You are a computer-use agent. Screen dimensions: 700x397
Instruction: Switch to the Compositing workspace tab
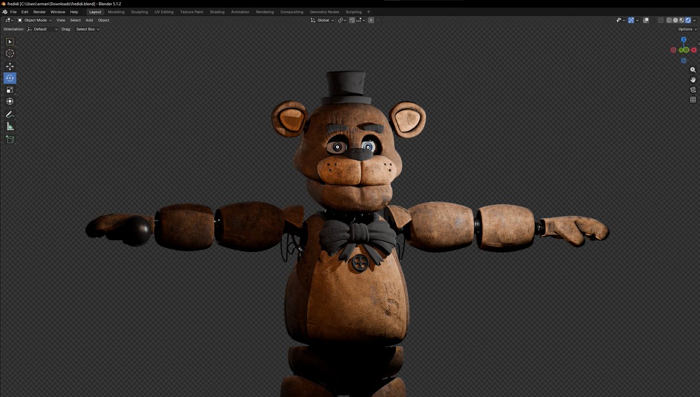tap(292, 12)
